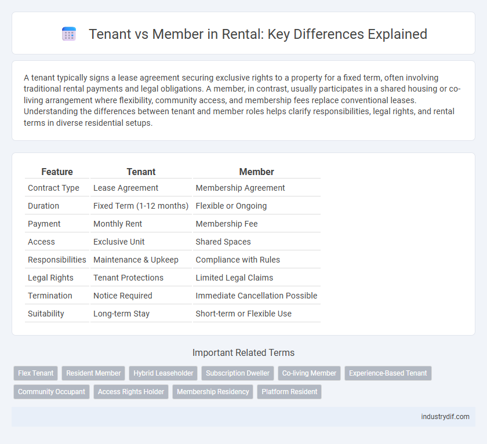This screenshot has width=487, height=444.
Task: Select the Responsibilities row label
Action: point(57,260)
